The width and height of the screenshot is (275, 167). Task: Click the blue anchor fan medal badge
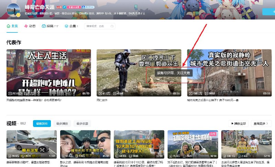point(88,7)
